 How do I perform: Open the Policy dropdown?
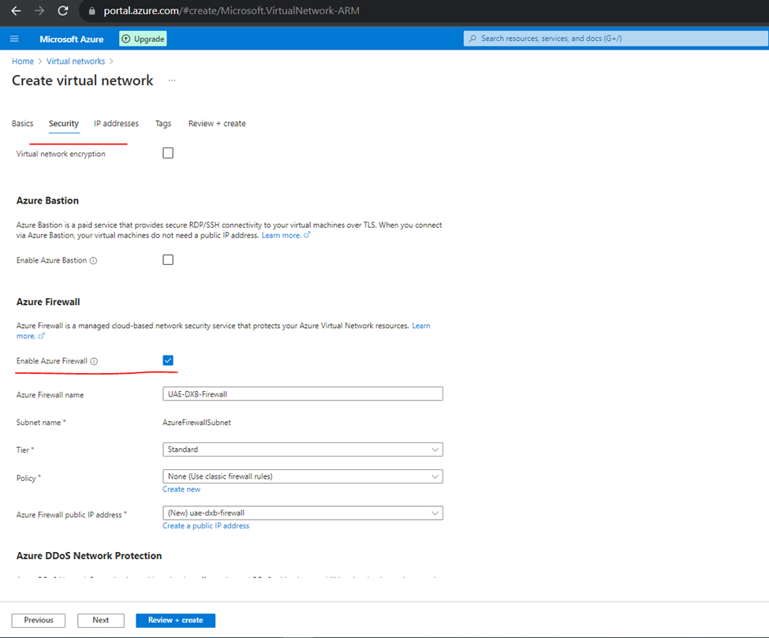click(303, 476)
